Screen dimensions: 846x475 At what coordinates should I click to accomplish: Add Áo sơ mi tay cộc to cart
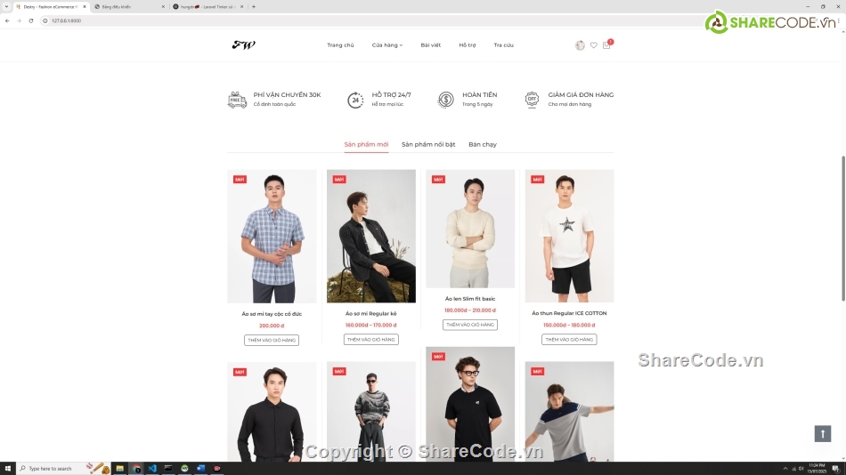272,340
